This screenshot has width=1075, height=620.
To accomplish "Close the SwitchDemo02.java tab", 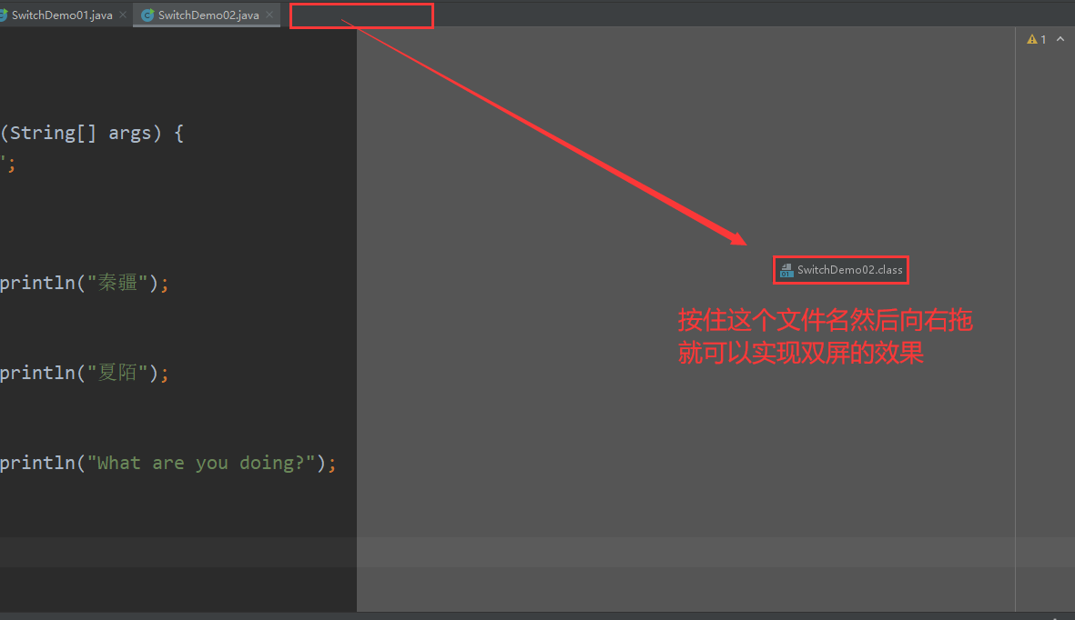I will (269, 15).
